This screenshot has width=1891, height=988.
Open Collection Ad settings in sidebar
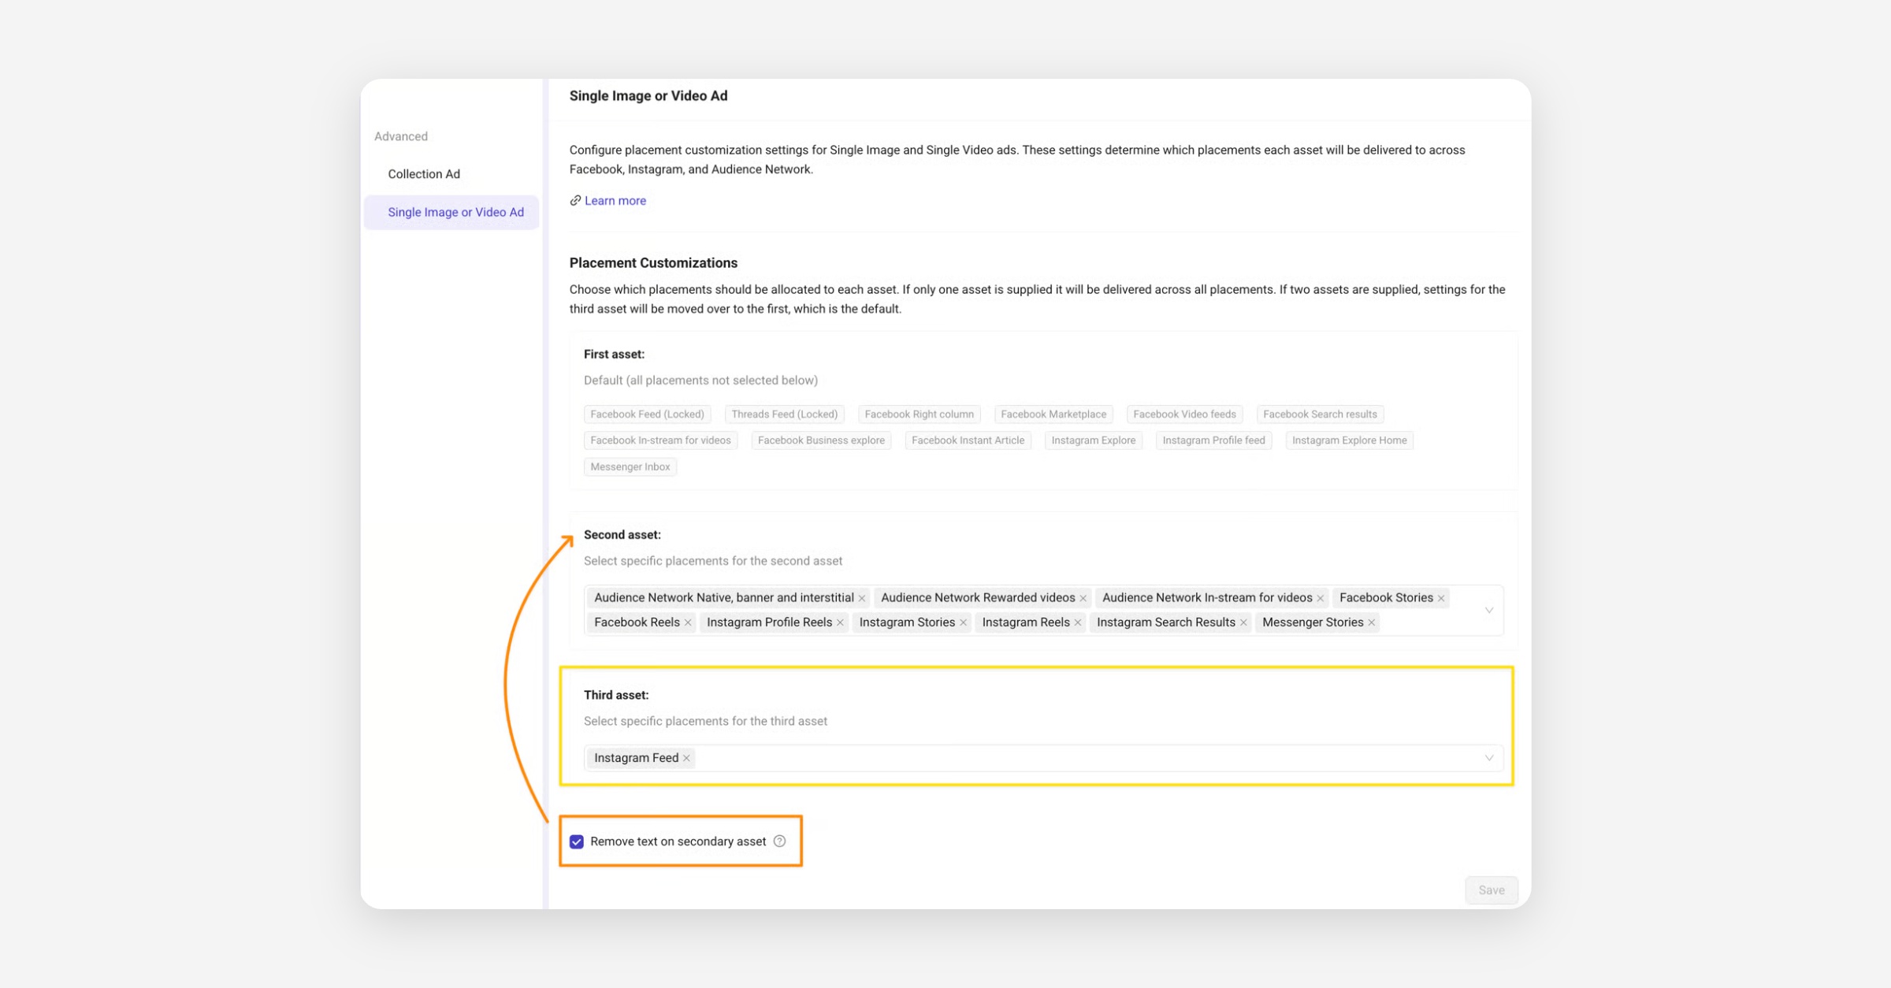(x=424, y=174)
